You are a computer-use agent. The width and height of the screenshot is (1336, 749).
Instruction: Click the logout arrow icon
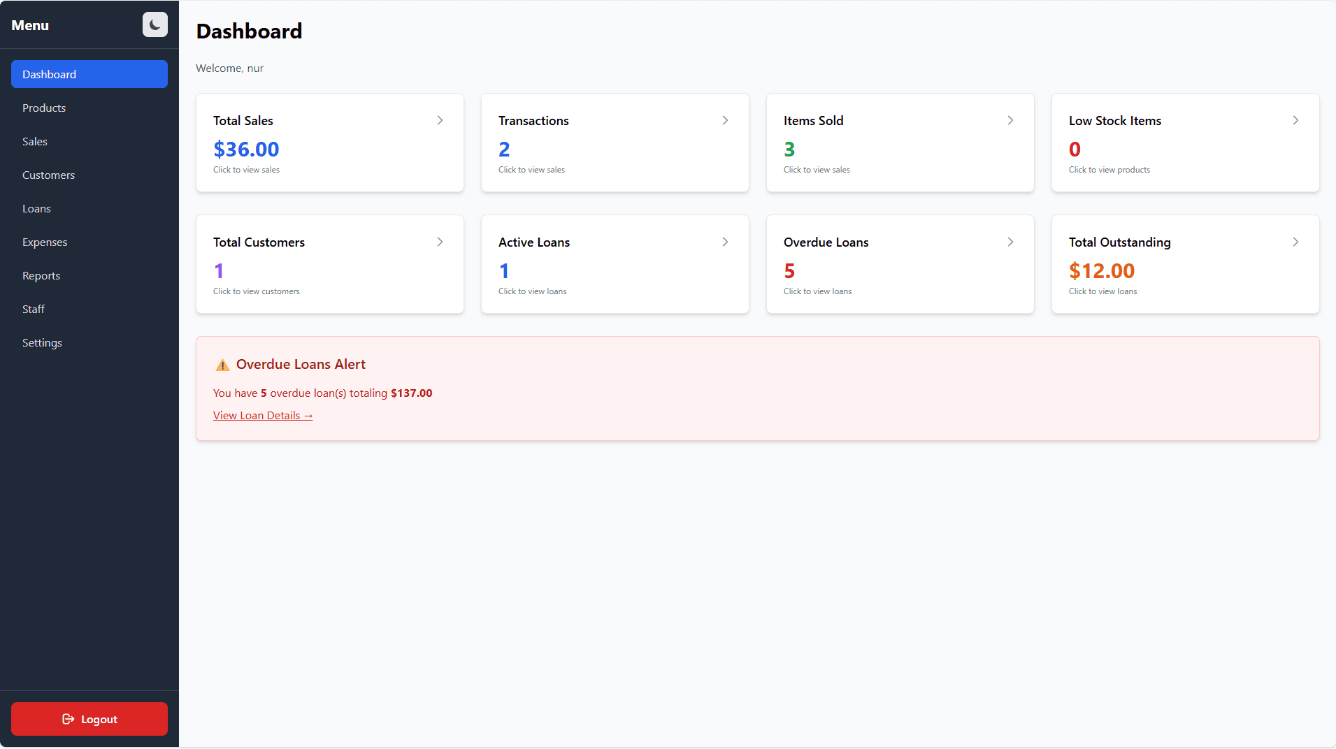68,719
